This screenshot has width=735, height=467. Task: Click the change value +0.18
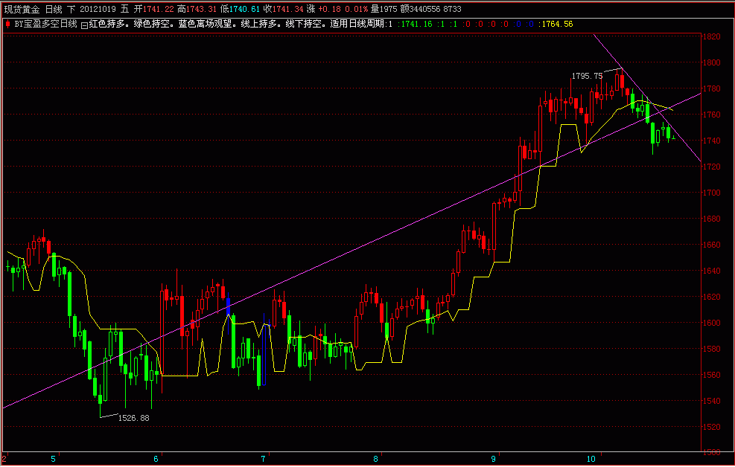(328, 9)
